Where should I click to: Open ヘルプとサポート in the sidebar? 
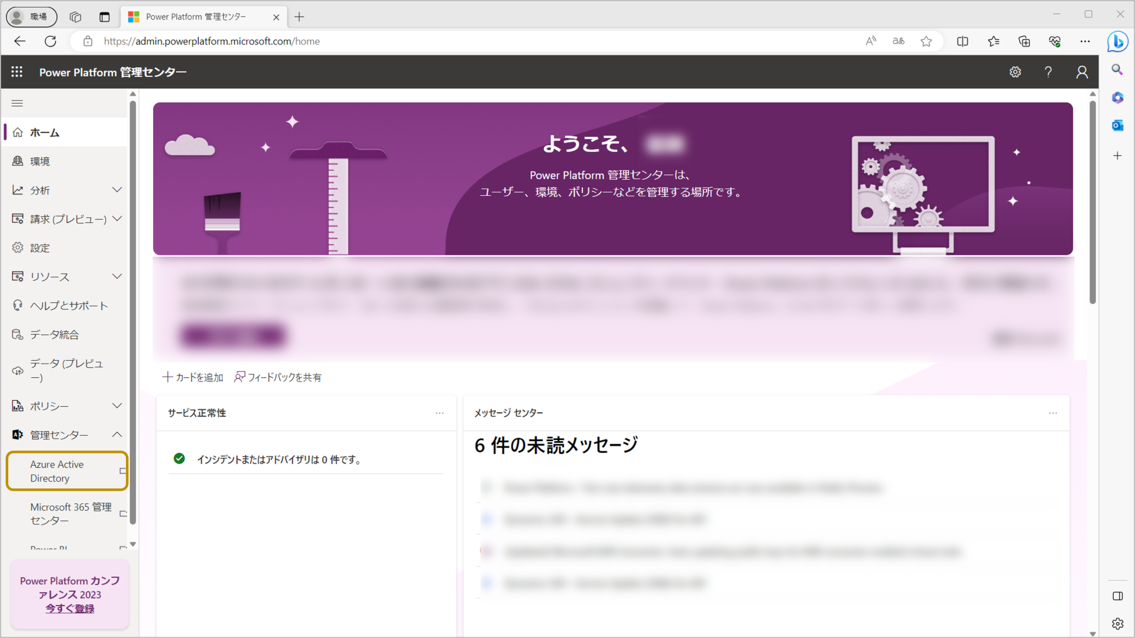65,306
